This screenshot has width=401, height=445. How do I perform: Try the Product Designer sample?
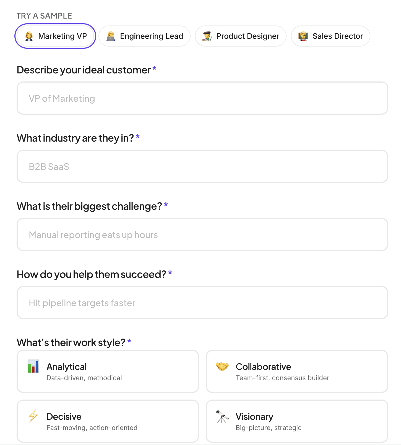(241, 36)
